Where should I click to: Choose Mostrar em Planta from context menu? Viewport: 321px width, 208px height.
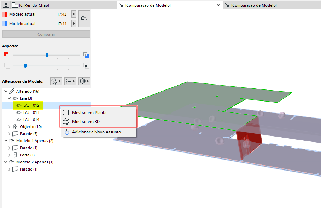[x=99, y=113]
